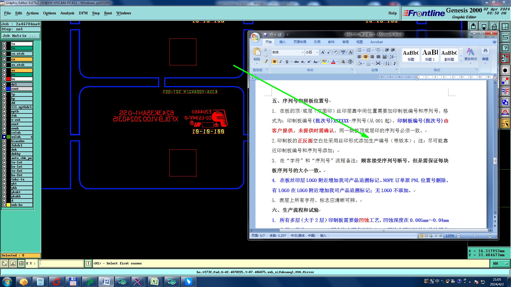The height and width of the screenshot is (287, 511).
Task: Toggle the checkbox for layer 'v-cut'
Action: point(4,120)
